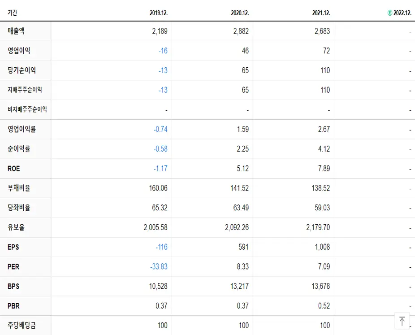Viewport: 415px width, 335px height.
Task: Click the BPS value 13,678
Action: [x=321, y=286]
